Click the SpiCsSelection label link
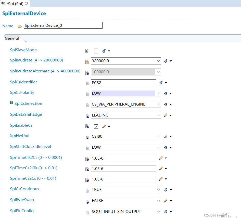Image resolution: width=241 pixels, height=220 pixels. [28, 103]
